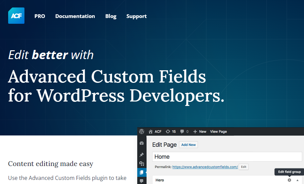The width and height of the screenshot is (304, 184).
Task: Click View Page in the admin bar
Action: 218,132
